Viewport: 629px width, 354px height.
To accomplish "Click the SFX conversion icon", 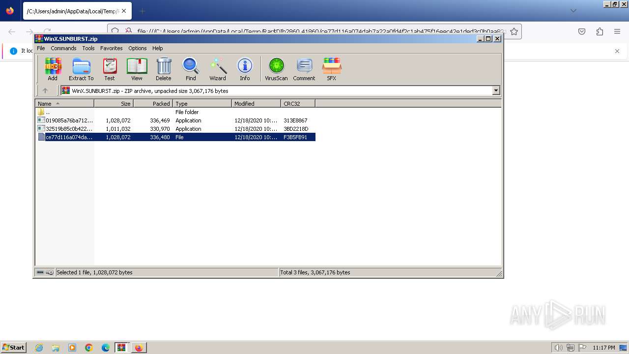I will 332,69.
